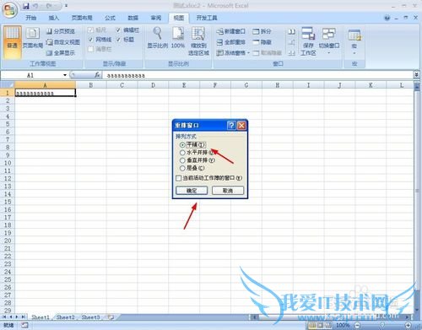Click Arrange All (全部重排)
The image size is (422, 330).
(x=231, y=42)
